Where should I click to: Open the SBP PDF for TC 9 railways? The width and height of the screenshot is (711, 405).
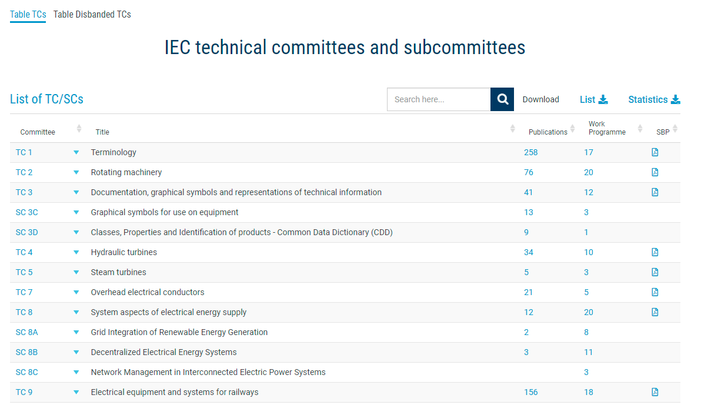tap(655, 392)
